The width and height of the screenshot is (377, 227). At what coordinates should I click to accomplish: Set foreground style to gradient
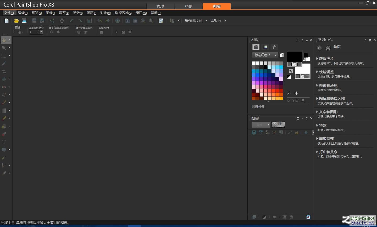(x=295, y=64)
